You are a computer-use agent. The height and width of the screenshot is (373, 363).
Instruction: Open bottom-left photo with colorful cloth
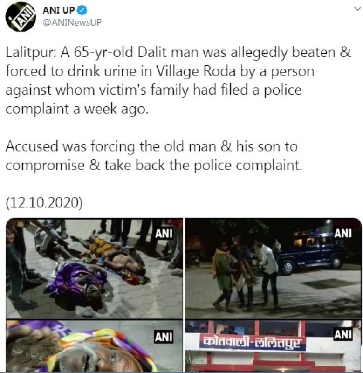tap(95, 345)
